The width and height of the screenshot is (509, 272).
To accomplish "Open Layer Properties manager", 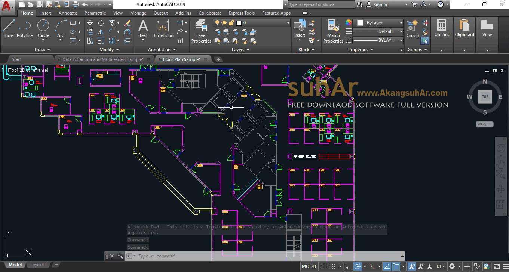I will pos(201,31).
